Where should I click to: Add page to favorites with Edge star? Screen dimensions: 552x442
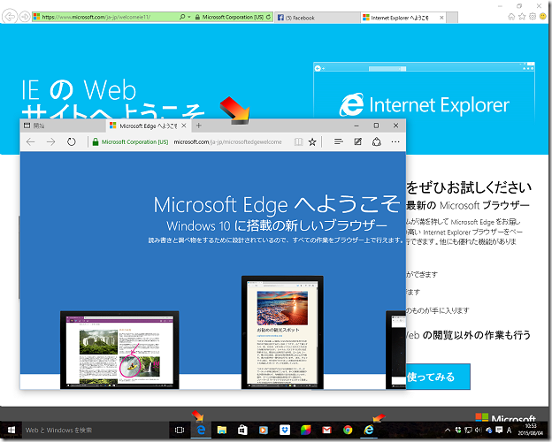pyautogui.click(x=312, y=141)
